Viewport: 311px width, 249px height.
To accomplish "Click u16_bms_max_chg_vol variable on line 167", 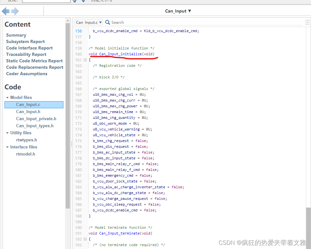I will click(113, 94).
